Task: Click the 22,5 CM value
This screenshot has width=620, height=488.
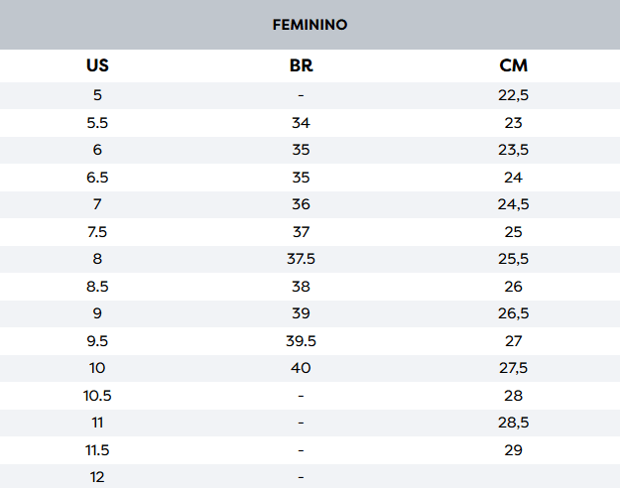Action: click(x=513, y=95)
